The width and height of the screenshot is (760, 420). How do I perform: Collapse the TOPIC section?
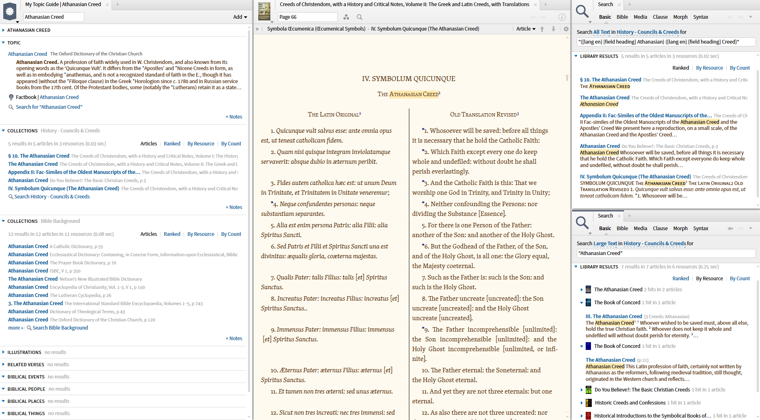(x=3, y=43)
